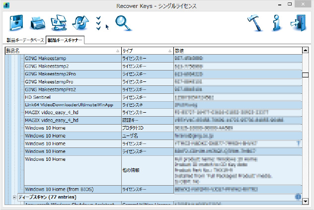314x210 pixels.
Task: Close the Recover Keys window
Action: click(303, 4)
